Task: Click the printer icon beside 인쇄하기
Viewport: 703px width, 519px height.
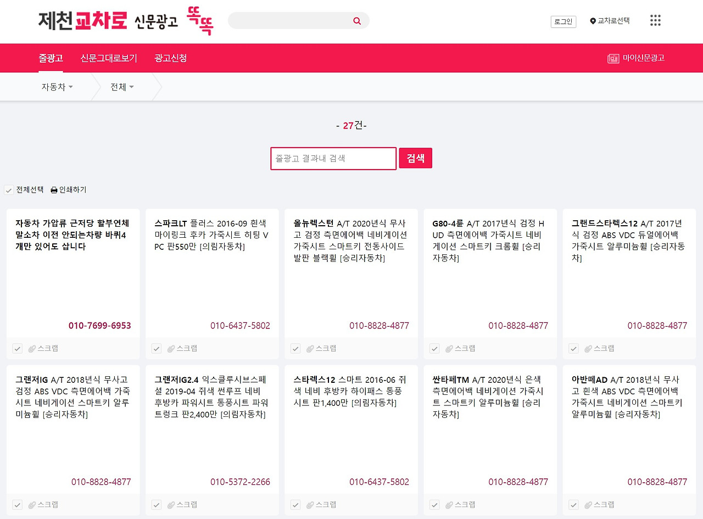Action: click(x=54, y=190)
